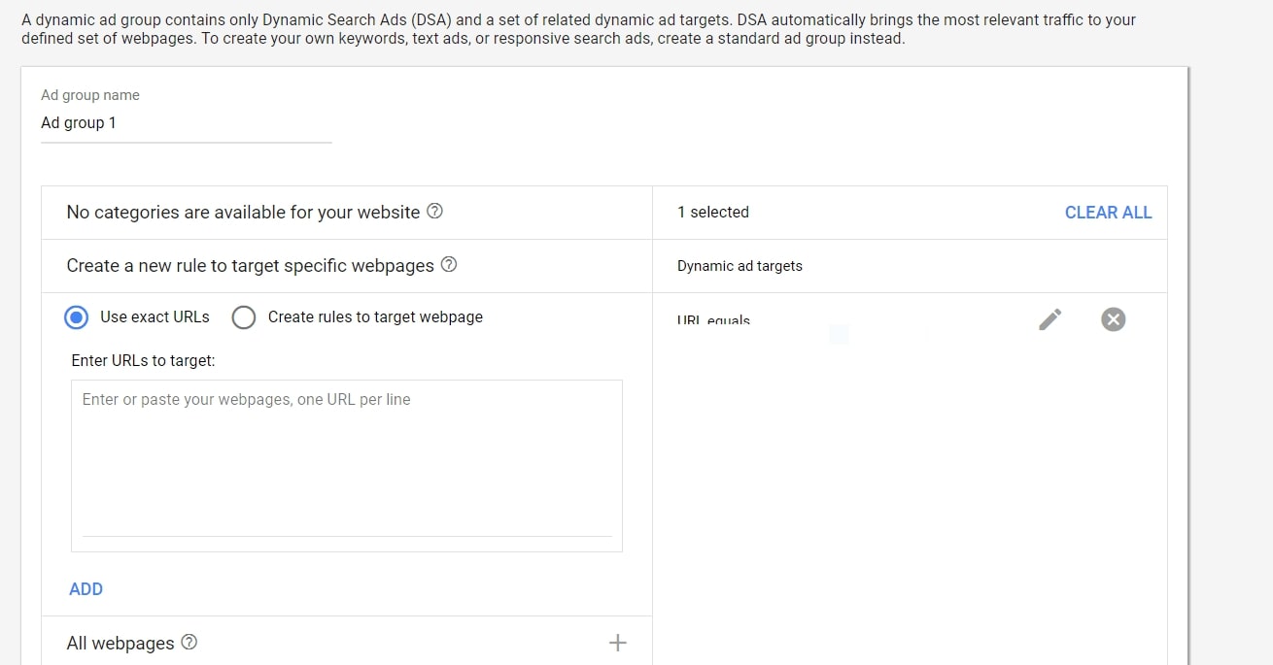The image size is (1273, 665).
Task: Click the 'Dynamic ad targets' column header
Action: (x=740, y=266)
